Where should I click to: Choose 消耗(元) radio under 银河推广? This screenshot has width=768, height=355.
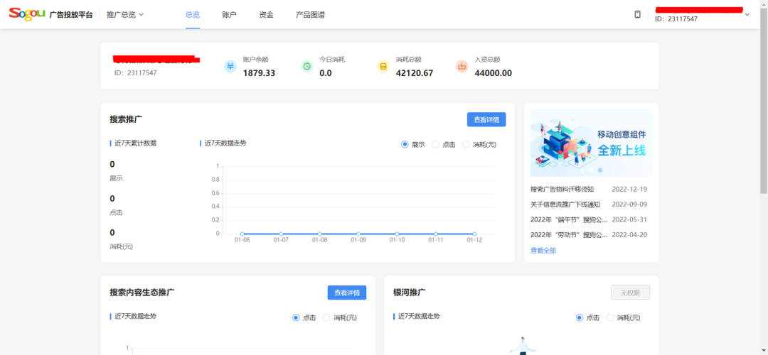(611, 317)
